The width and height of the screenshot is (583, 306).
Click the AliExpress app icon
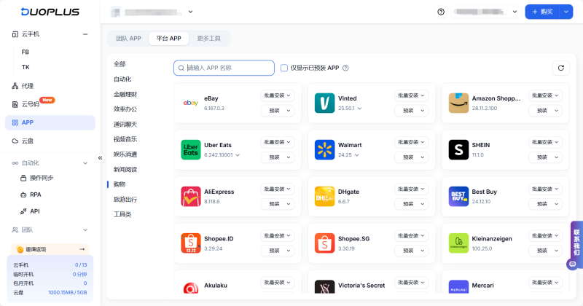click(x=190, y=197)
